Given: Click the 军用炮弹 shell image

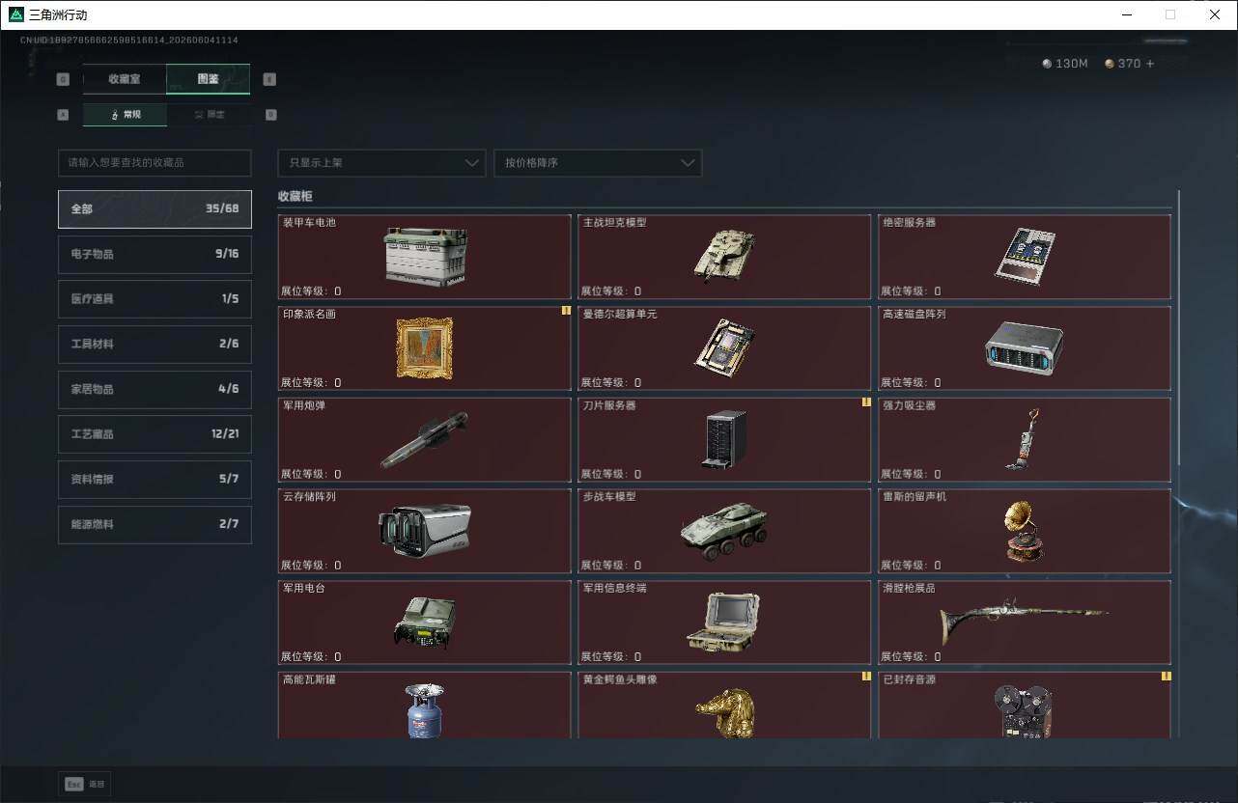Looking at the screenshot, I should (425, 439).
